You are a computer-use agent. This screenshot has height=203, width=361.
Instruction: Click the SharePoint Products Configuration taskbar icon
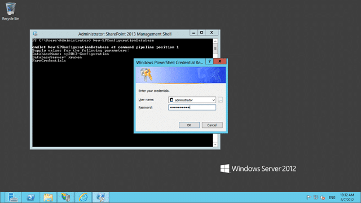(x=65, y=197)
